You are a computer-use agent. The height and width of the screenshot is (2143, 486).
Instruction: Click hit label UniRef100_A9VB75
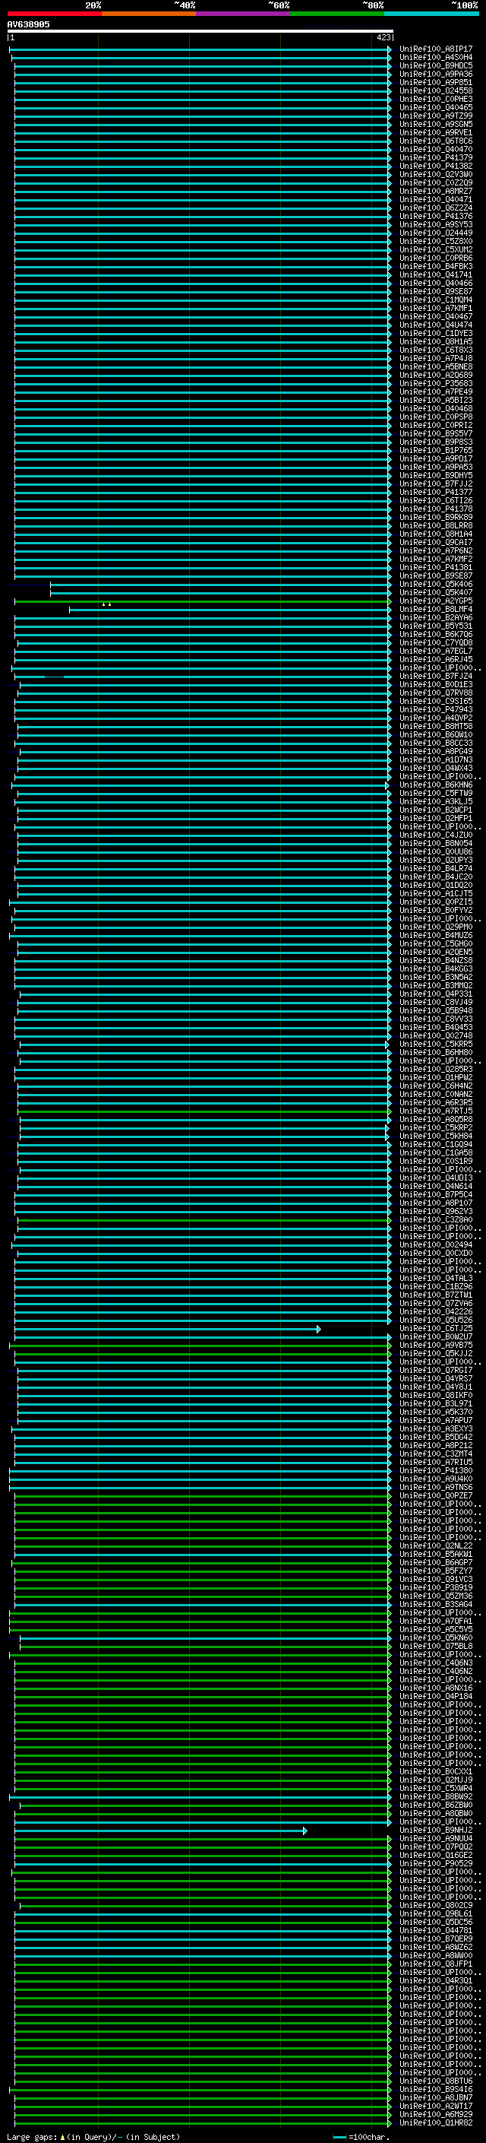click(435, 1344)
